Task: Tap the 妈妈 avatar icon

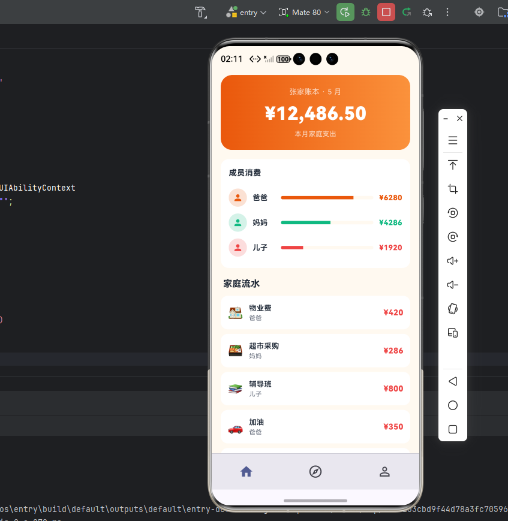Action: (238, 222)
